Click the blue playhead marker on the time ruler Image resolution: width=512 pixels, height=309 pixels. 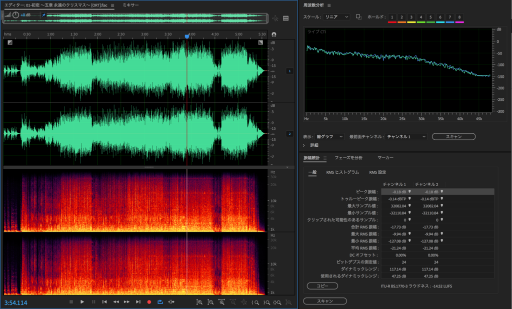coord(187,36)
